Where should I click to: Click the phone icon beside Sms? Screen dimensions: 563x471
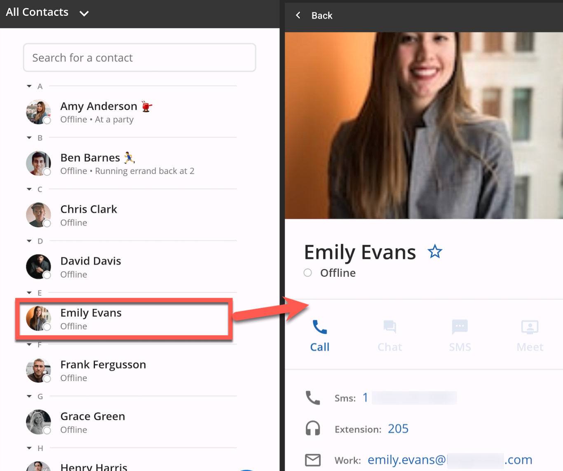(313, 398)
